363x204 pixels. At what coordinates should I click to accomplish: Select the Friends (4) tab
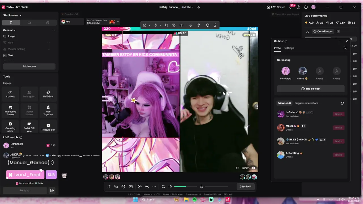pos(284,103)
